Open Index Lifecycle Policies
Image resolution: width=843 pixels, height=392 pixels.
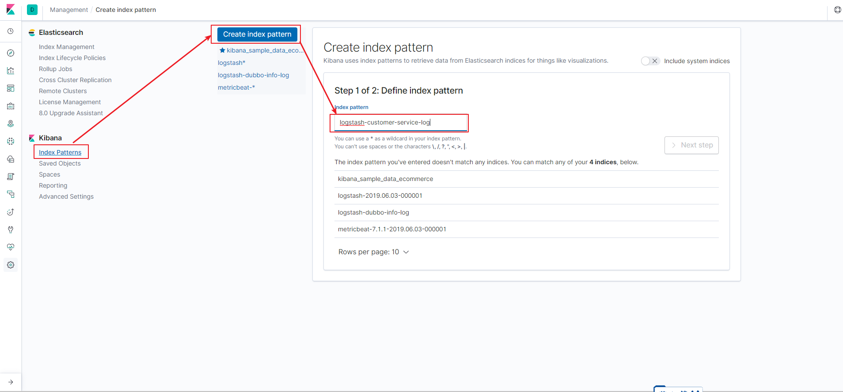click(x=72, y=58)
